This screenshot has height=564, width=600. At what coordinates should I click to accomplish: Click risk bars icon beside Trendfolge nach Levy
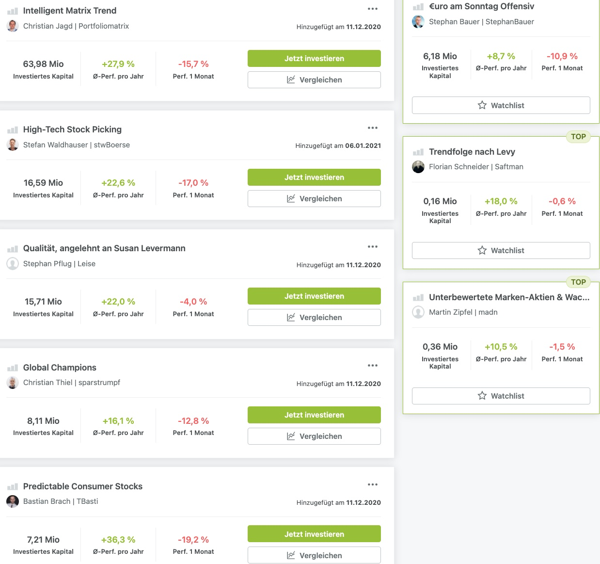pyautogui.click(x=418, y=152)
